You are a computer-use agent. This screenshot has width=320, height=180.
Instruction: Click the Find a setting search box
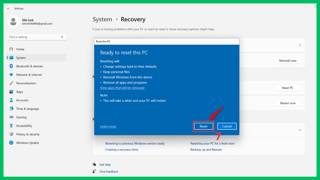click(36, 37)
